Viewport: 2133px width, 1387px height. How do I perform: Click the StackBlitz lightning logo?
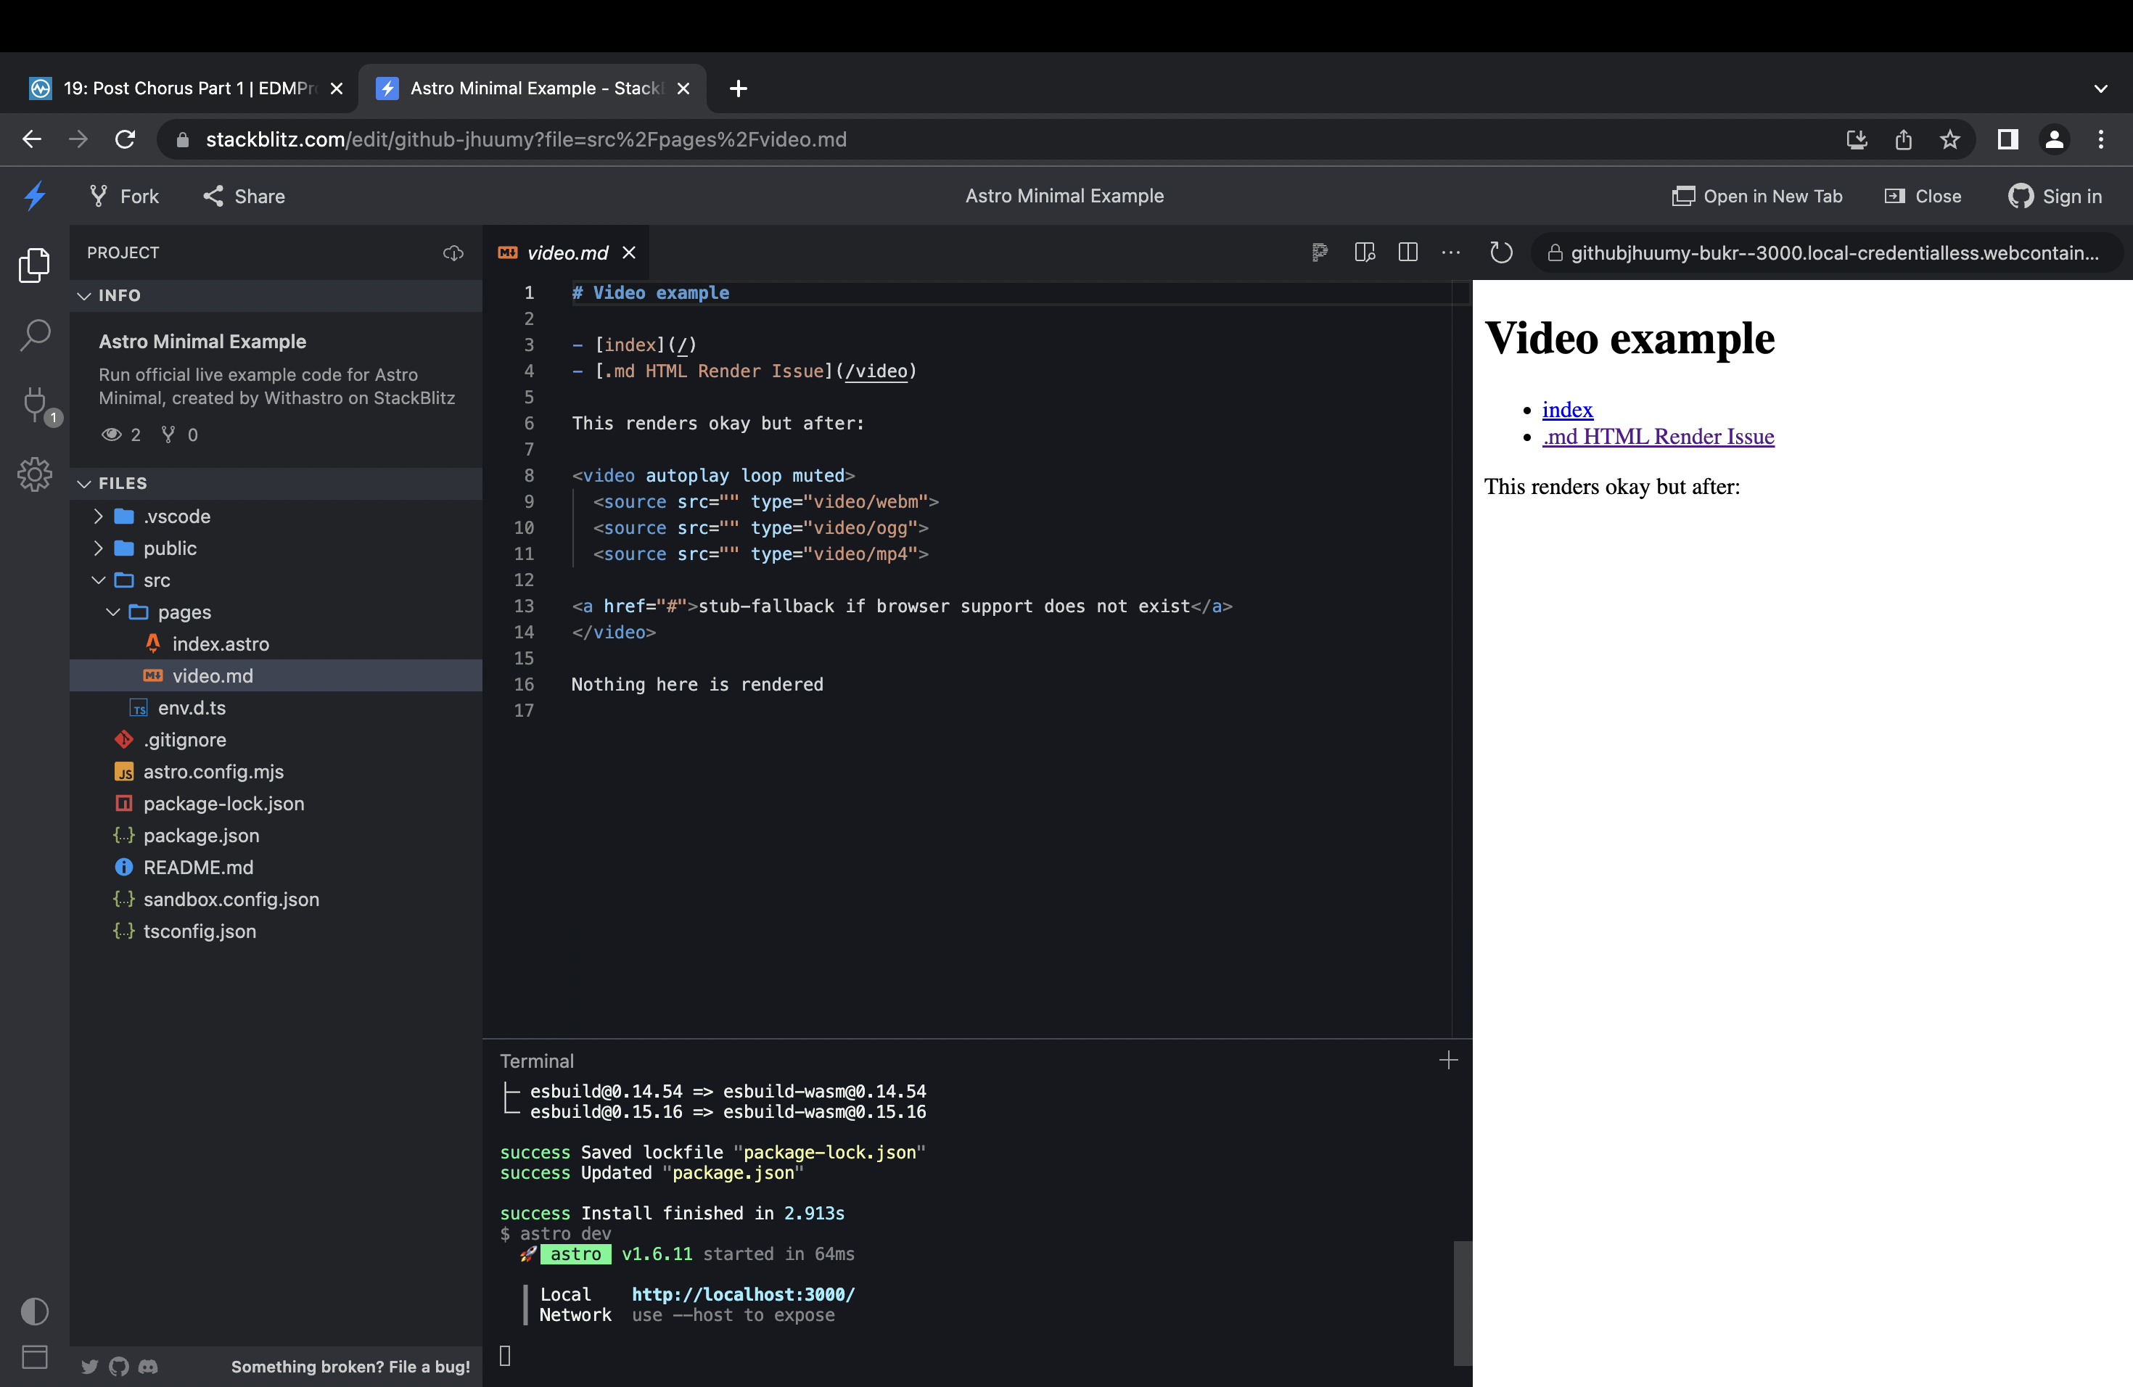pos(35,195)
